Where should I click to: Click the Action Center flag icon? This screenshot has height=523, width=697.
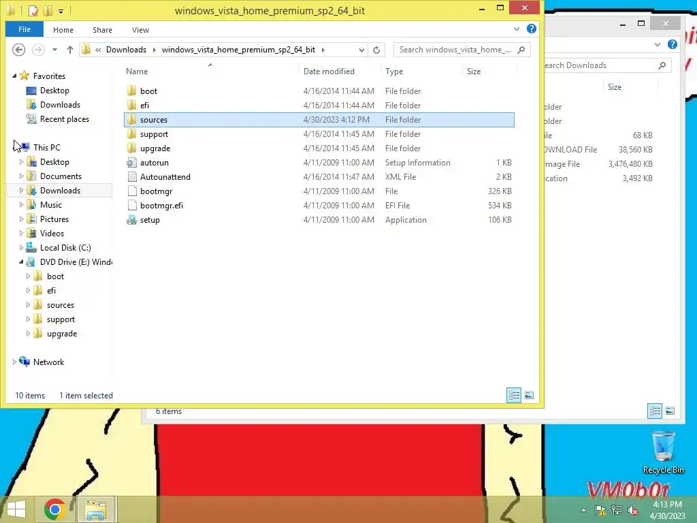(600, 510)
